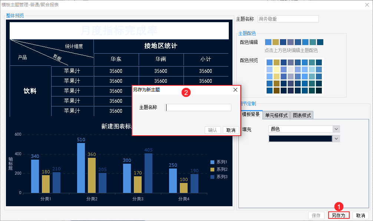
Task: Click the bottom-right 取消 button
Action: coord(361,215)
